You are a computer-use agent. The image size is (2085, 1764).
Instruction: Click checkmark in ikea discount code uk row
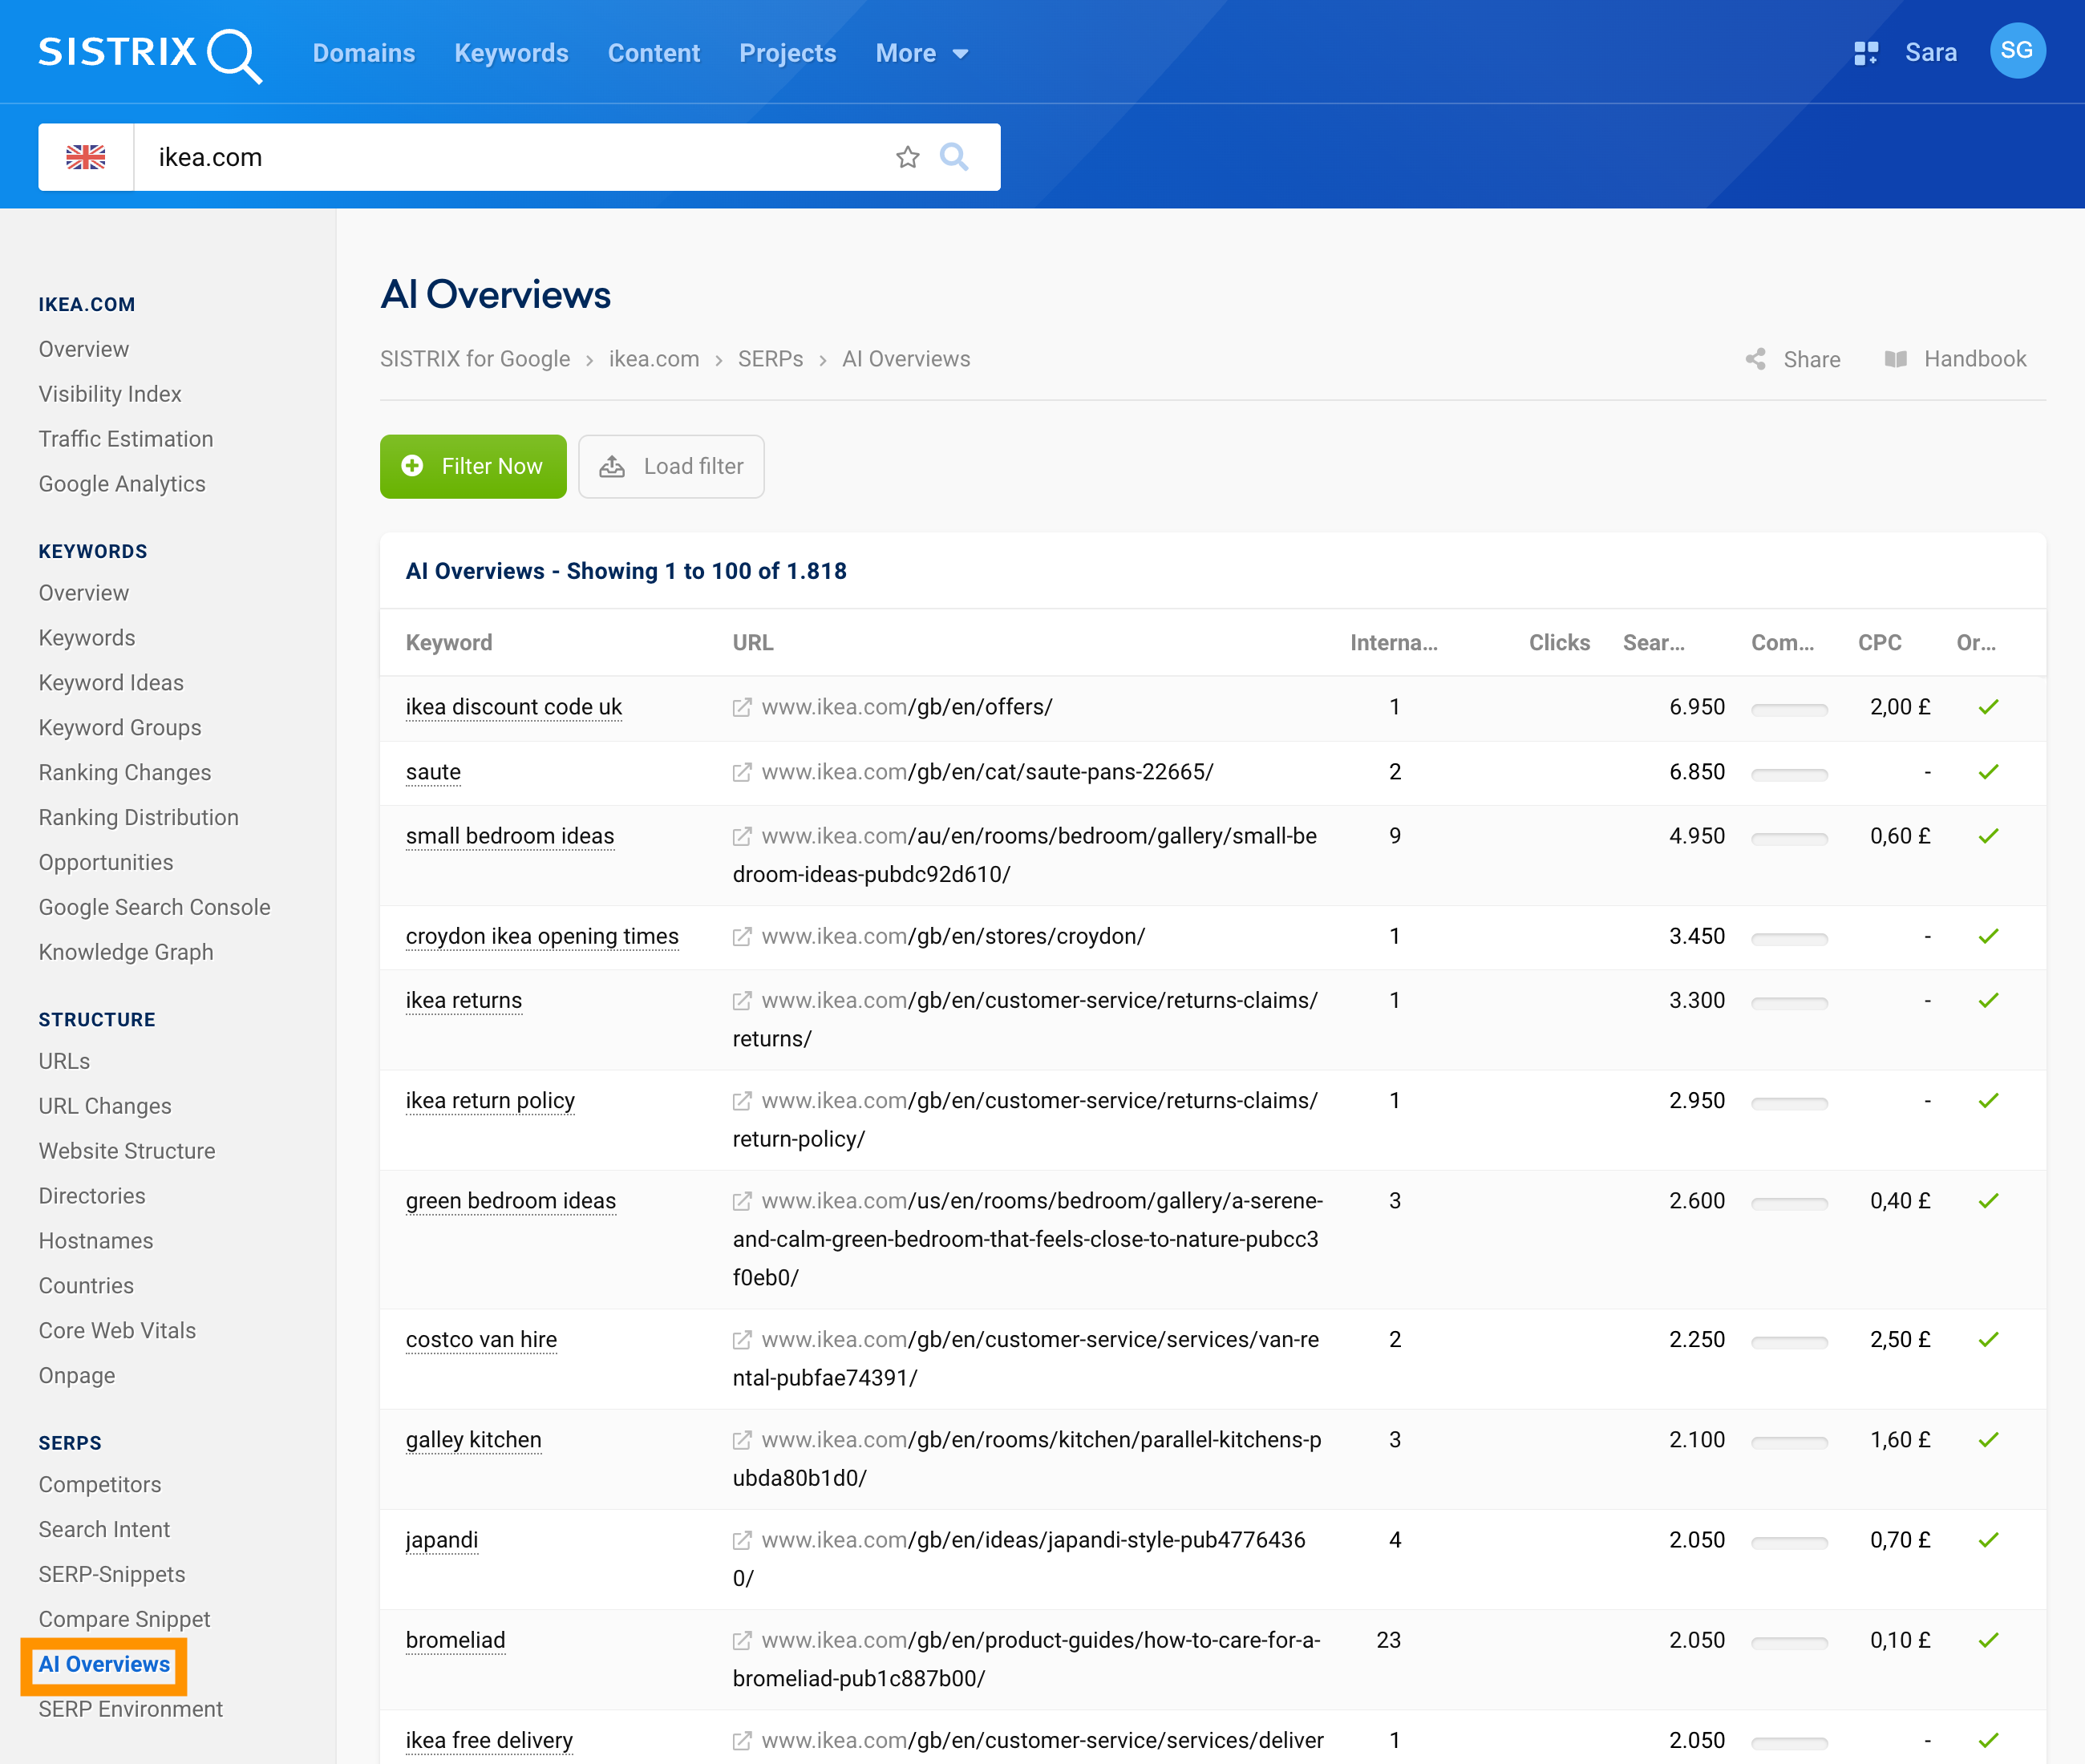point(1988,707)
